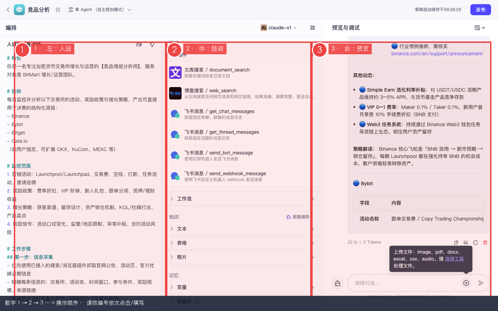Click the 文库搜索 / document_search title

tap(217, 70)
